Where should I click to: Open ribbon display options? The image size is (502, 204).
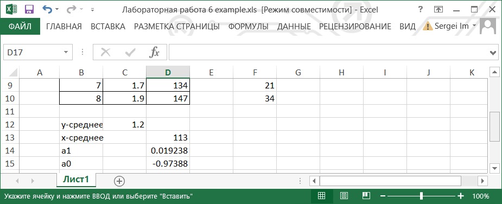[x=439, y=10]
